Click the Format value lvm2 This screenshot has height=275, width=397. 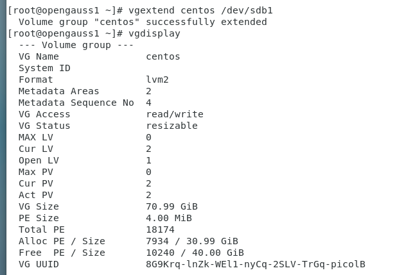pos(157,79)
